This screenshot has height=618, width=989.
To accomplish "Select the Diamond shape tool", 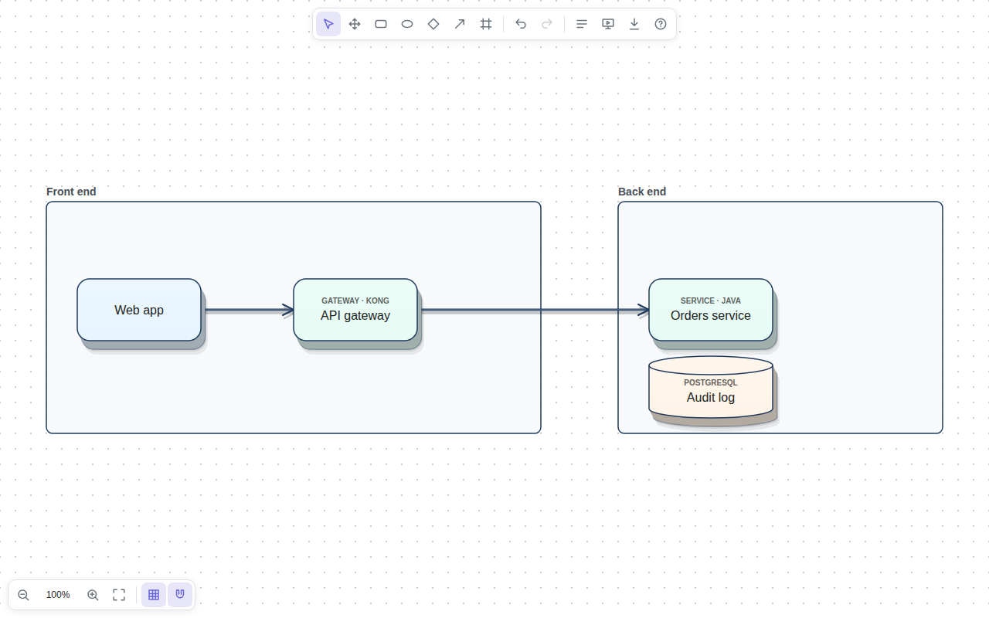I will pyautogui.click(x=433, y=24).
